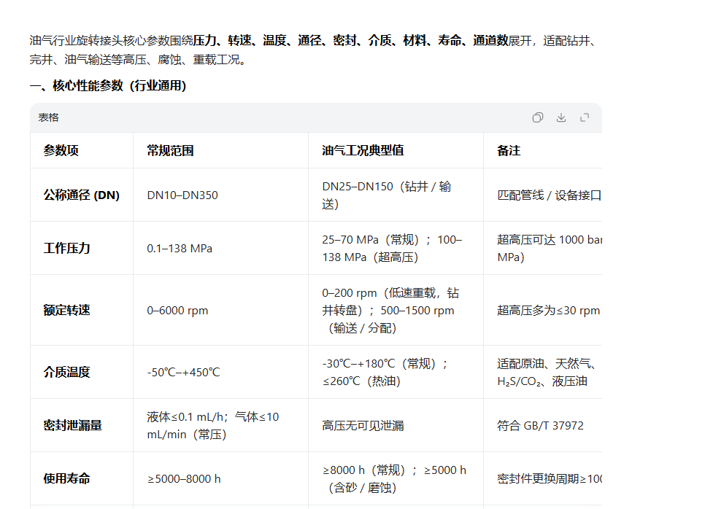Click the 备注 column header
Viewport: 705px width, 509px height.
(509, 151)
